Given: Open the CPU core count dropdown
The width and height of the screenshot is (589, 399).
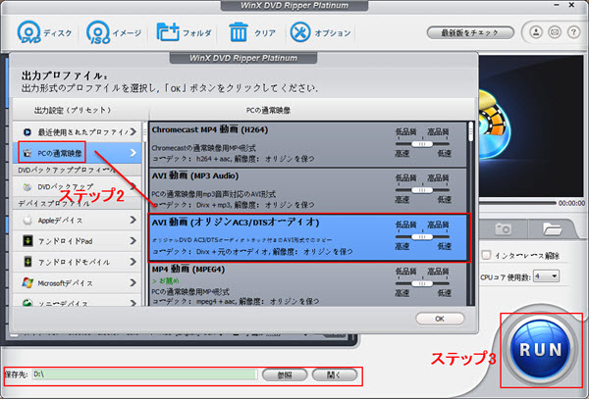Looking at the screenshot, I should 547,276.
